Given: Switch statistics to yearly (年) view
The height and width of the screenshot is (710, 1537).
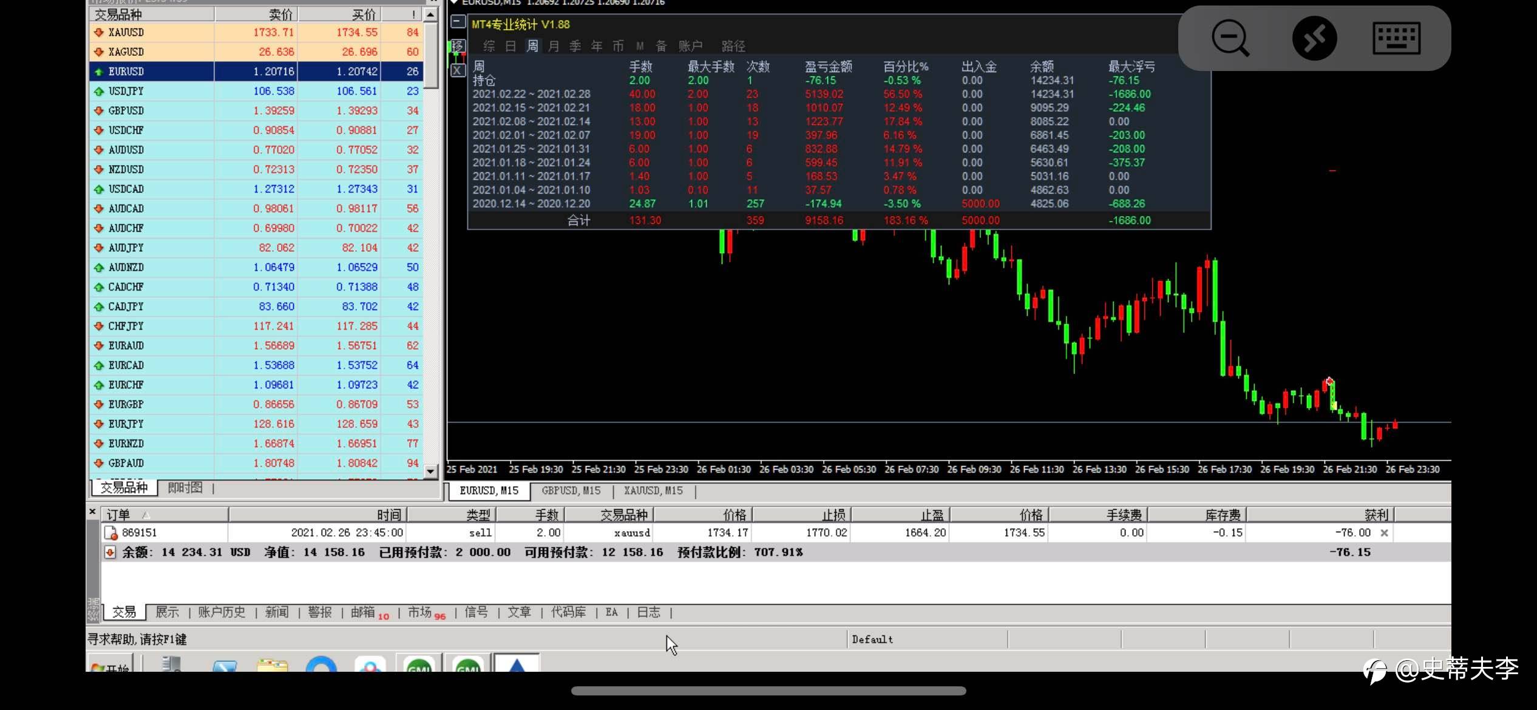Looking at the screenshot, I should point(597,46).
